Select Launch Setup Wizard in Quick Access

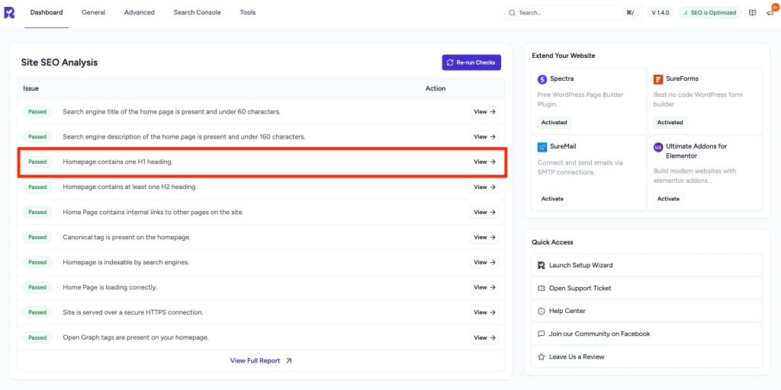point(580,266)
